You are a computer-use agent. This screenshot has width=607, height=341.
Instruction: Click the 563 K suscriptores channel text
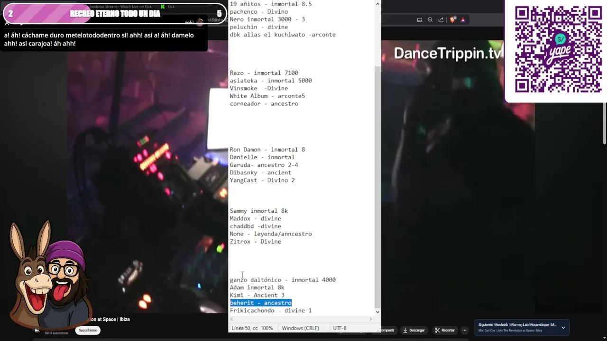point(56,333)
